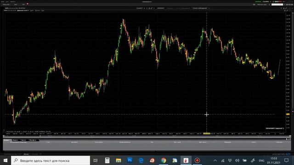
Task: Switch to the Сделки tab in bottom panel
Action: pyautogui.click(x=24, y=140)
